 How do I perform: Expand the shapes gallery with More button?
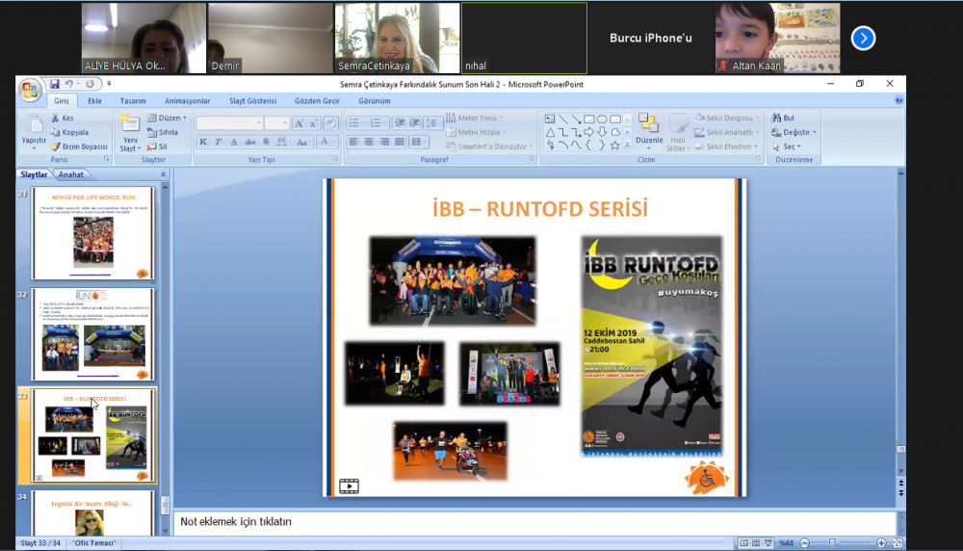[x=627, y=145]
